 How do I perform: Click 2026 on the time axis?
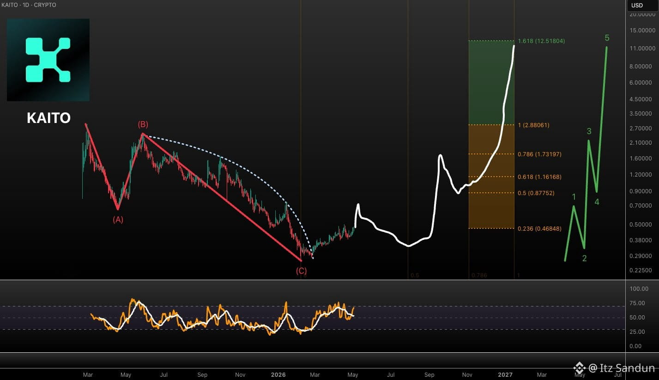[x=278, y=375]
